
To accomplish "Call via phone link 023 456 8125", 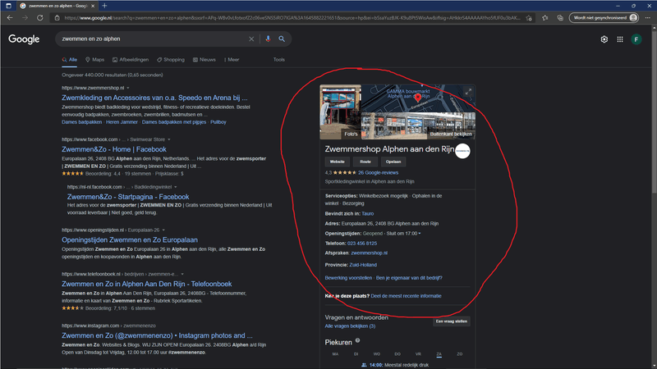I will pos(362,243).
